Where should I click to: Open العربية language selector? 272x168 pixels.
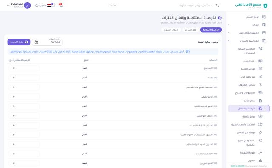(42, 6)
